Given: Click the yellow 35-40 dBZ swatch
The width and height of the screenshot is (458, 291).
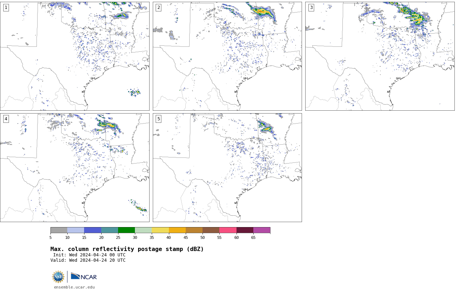Looking at the screenshot, I should click(160, 230).
